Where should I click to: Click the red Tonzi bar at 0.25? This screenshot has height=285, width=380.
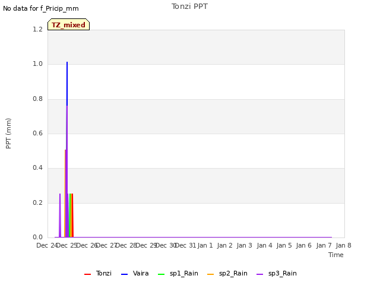click(x=72, y=216)
